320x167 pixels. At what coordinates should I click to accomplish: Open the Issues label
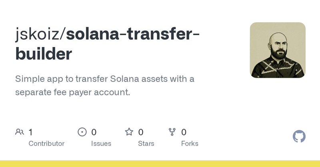(x=101, y=143)
